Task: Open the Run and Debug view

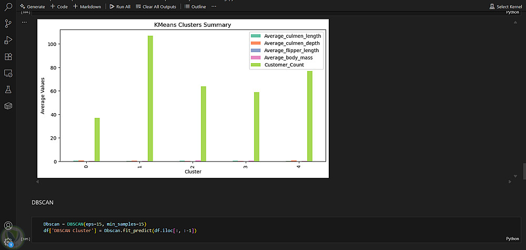Action: point(8,41)
